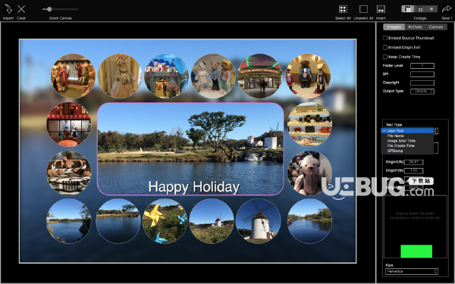Click the DPI input field
Viewport: 455px width, 284px height.
coord(422,74)
